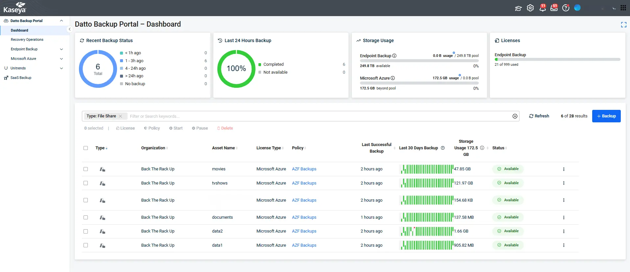Open inbox tray with 51 badge
Image resolution: width=630 pixels, height=272 pixels.
tap(554, 8)
